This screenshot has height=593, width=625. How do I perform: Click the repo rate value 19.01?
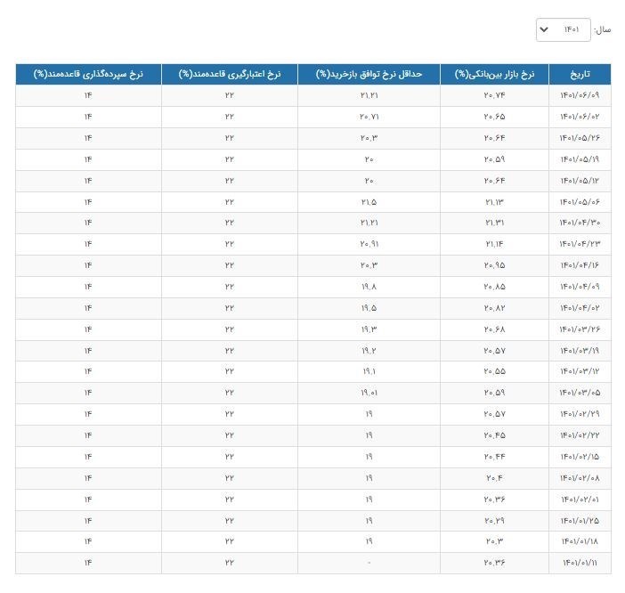pos(369,393)
